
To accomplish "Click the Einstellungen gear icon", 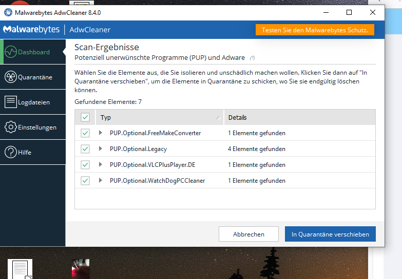I will (x=11, y=127).
